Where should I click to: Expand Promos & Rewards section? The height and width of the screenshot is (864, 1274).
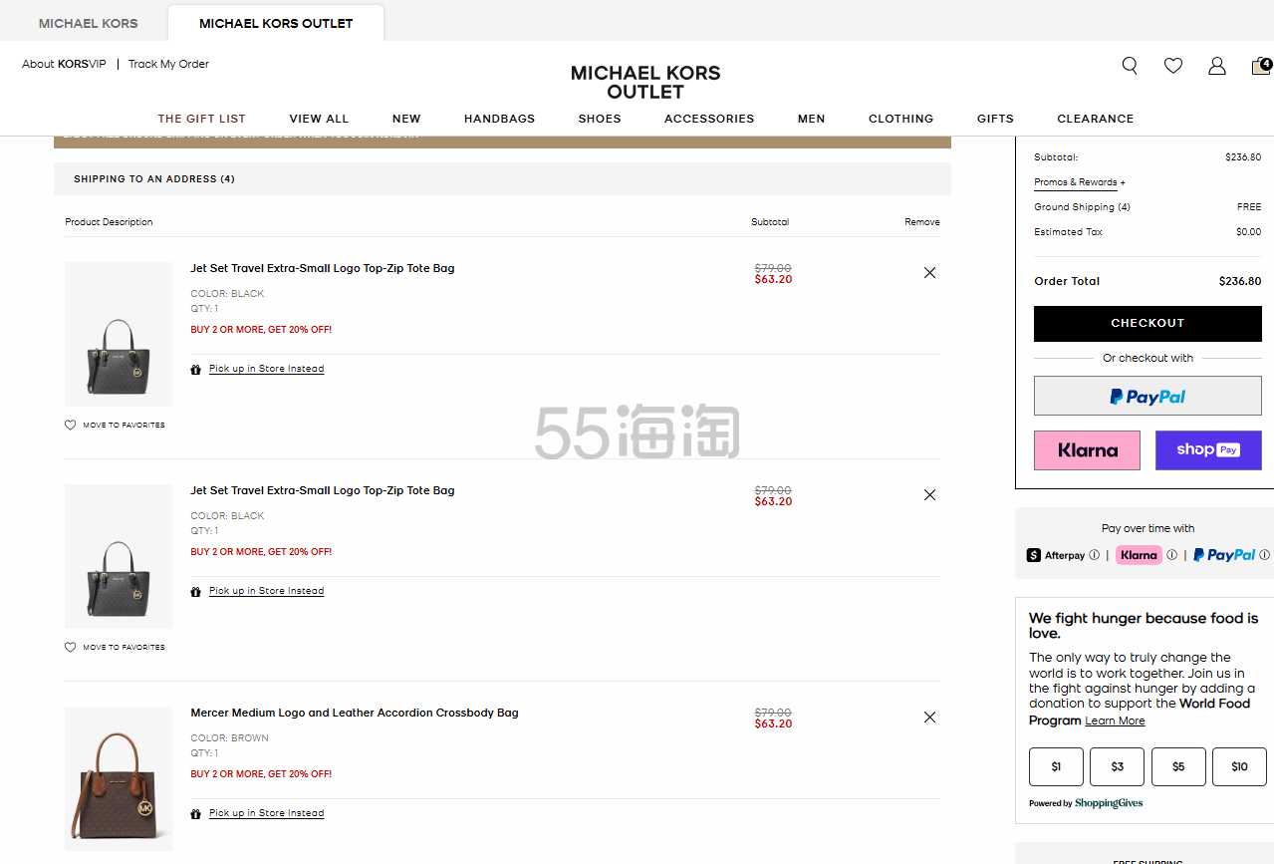pyautogui.click(x=1080, y=182)
